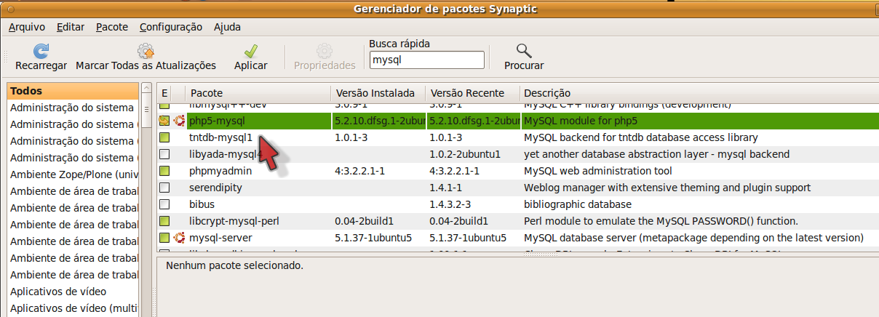Select serendipity package name
Viewport: 879px width, 317px height.
pyautogui.click(x=215, y=188)
